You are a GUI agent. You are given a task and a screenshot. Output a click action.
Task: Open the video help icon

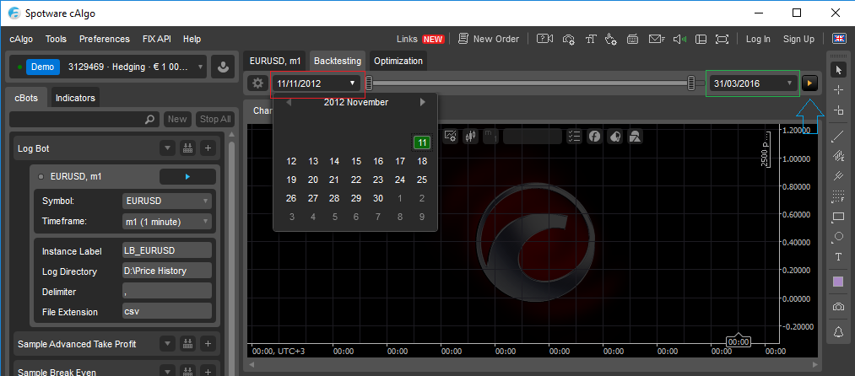point(544,39)
